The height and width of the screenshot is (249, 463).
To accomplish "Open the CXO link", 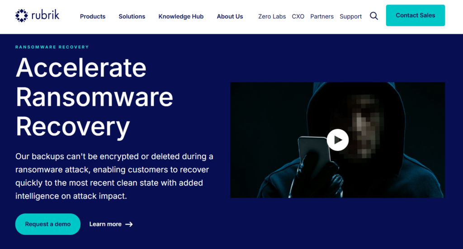I will pos(298,17).
